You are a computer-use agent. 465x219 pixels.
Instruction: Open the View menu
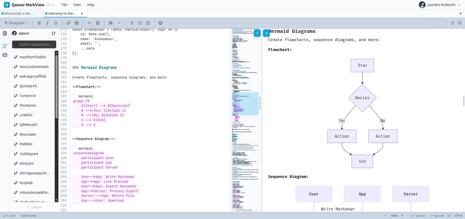[77, 5]
